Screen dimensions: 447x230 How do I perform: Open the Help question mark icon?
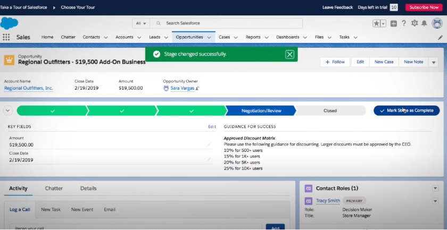(404, 23)
